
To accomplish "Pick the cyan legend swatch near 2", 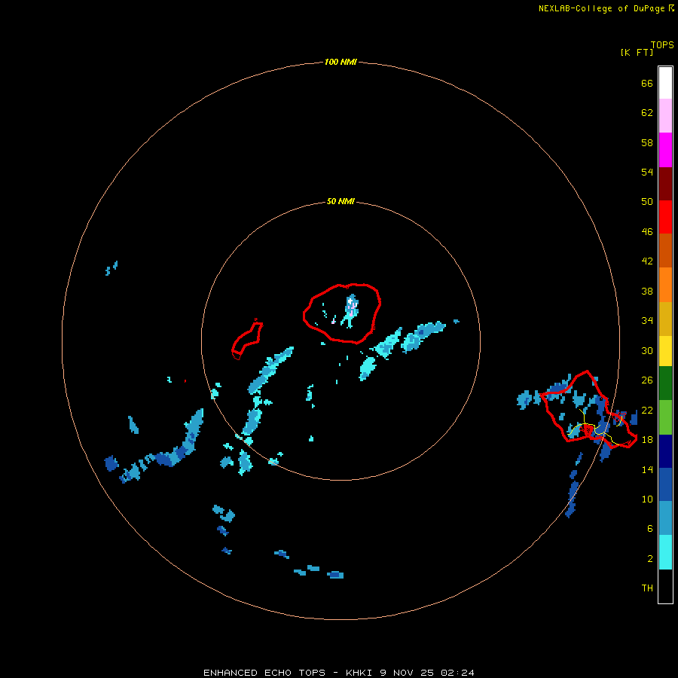I will 665,552.
